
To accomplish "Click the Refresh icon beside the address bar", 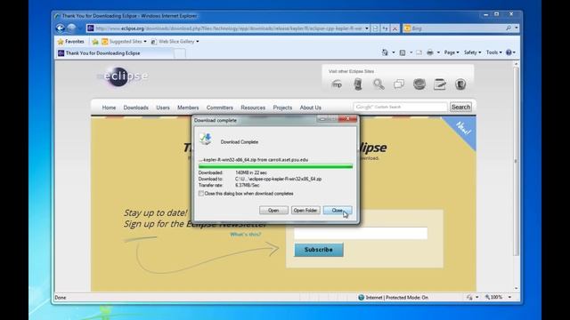I will (x=385, y=28).
